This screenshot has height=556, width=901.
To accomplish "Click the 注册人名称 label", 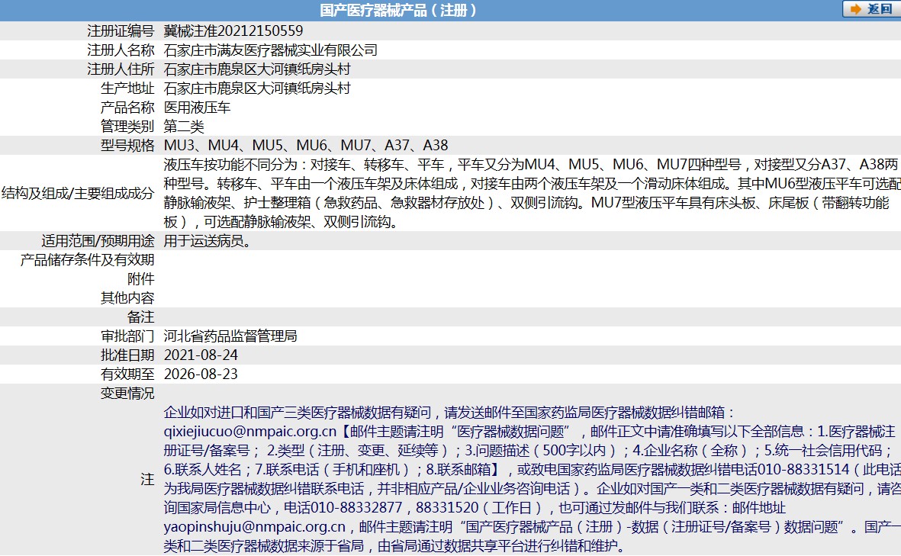I will point(121,50).
